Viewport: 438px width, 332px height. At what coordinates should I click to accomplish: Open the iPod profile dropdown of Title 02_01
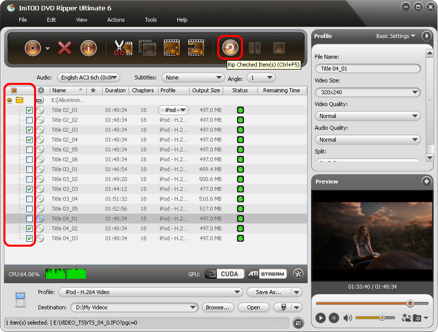(x=173, y=110)
